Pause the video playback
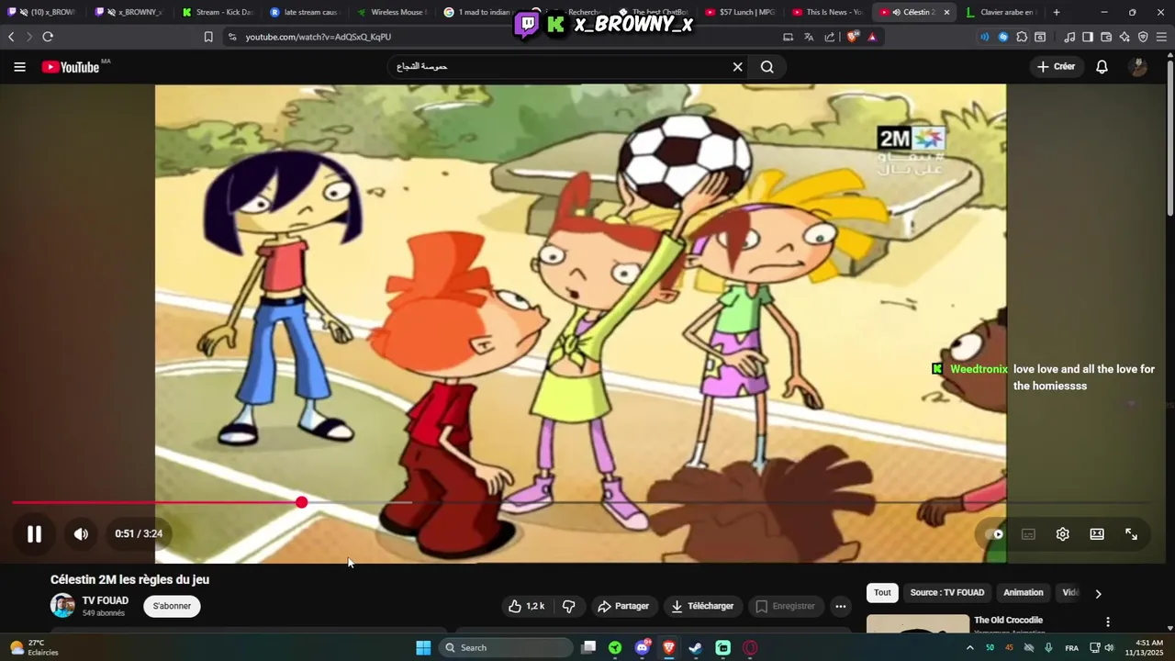The height and width of the screenshot is (661, 1175). [x=34, y=533]
